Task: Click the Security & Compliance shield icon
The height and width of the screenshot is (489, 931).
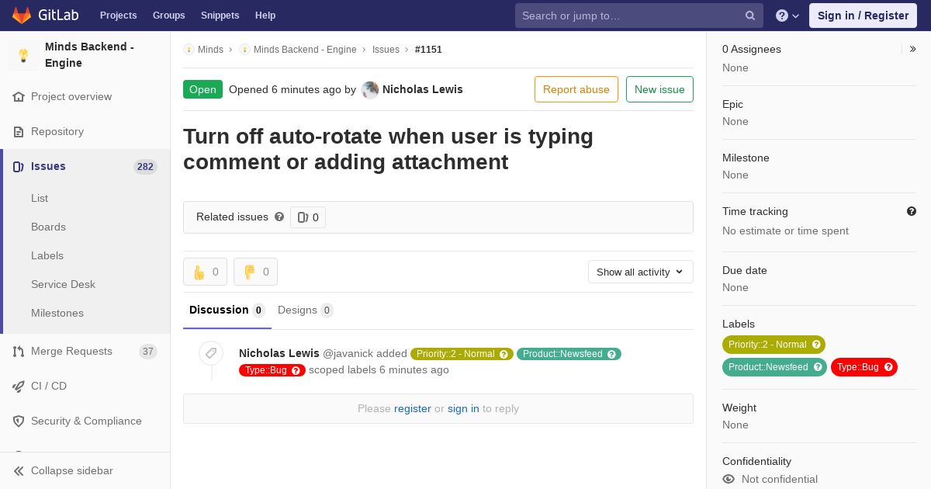Action: click(x=19, y=421)
